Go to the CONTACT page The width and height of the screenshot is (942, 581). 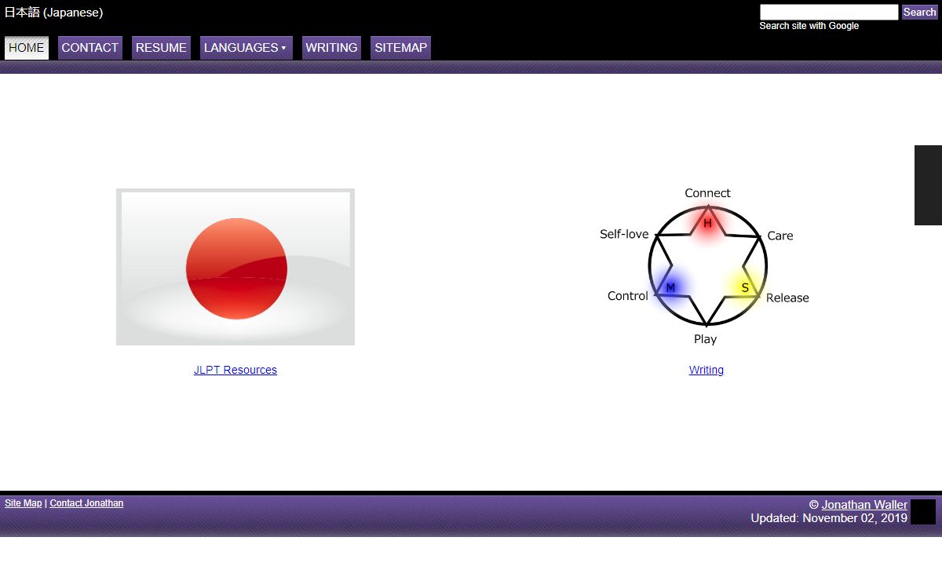point(90,48)
